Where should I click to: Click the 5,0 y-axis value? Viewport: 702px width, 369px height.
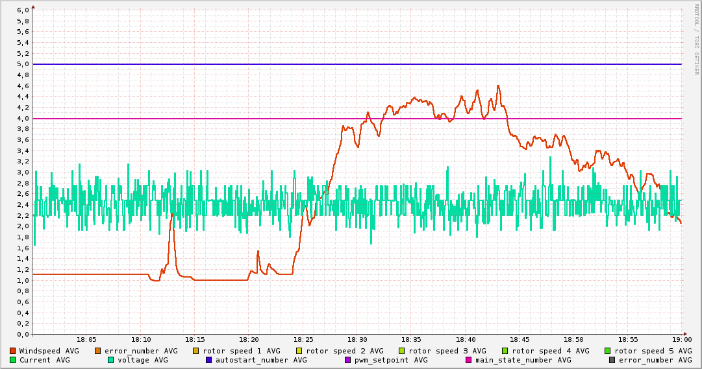click(x=23, y=64)
